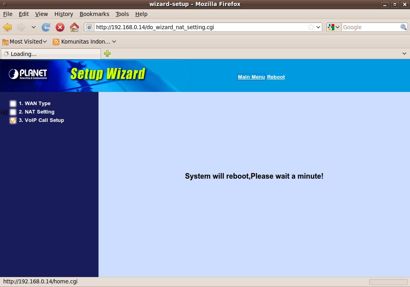Screen dimensions: 410x287
Task: Click the Reboot link
Action: [x=276, y=77]
